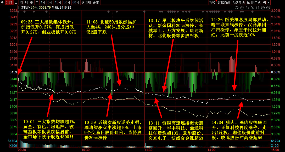Zoom in with the plus icon
This screenshot has width=285, height=152.
[x=263, y=8]
